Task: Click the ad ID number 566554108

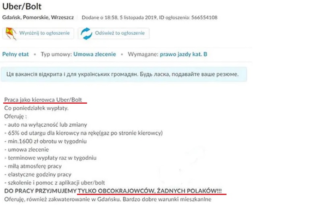Action: [x=204, y=18]
